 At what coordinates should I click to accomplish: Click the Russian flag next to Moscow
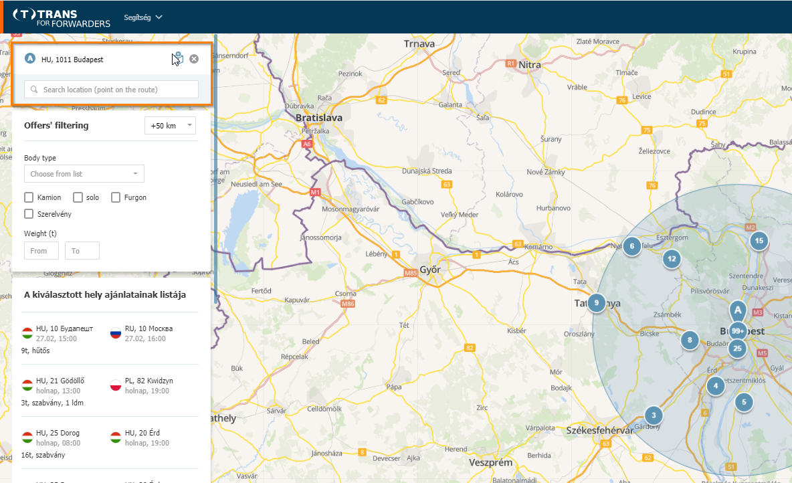pyautogui.click(x=116, y=333)
